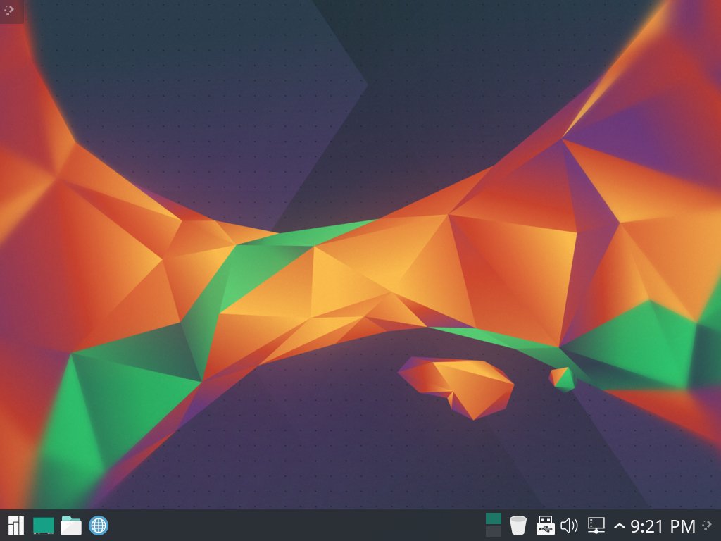Screen dimensions: 721x541
Task: Launch the terminal from the taskbar
Action: pos(43,526)
